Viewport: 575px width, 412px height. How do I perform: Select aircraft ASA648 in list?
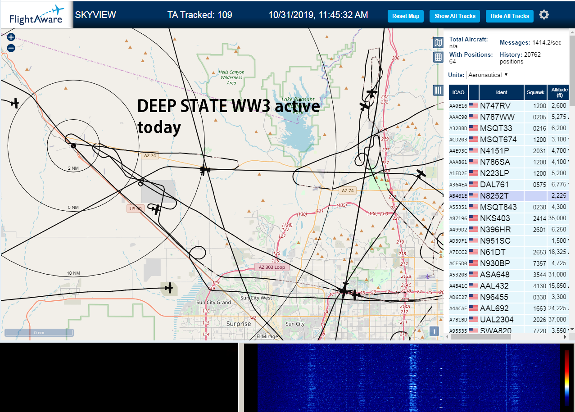(x=509, y=274)
